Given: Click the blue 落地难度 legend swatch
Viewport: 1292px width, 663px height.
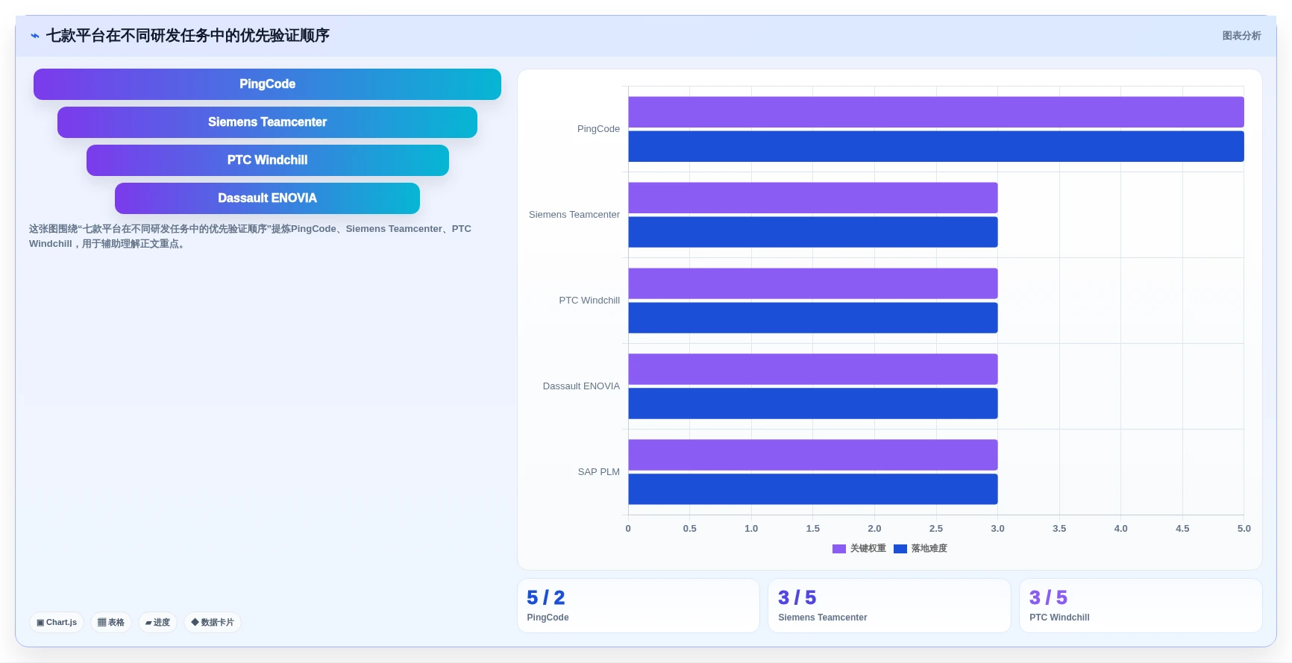Looking at the screenshot, I should pos(900,549).
